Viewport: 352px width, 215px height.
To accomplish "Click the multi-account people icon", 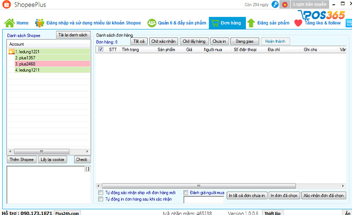I will pos(40,23).
